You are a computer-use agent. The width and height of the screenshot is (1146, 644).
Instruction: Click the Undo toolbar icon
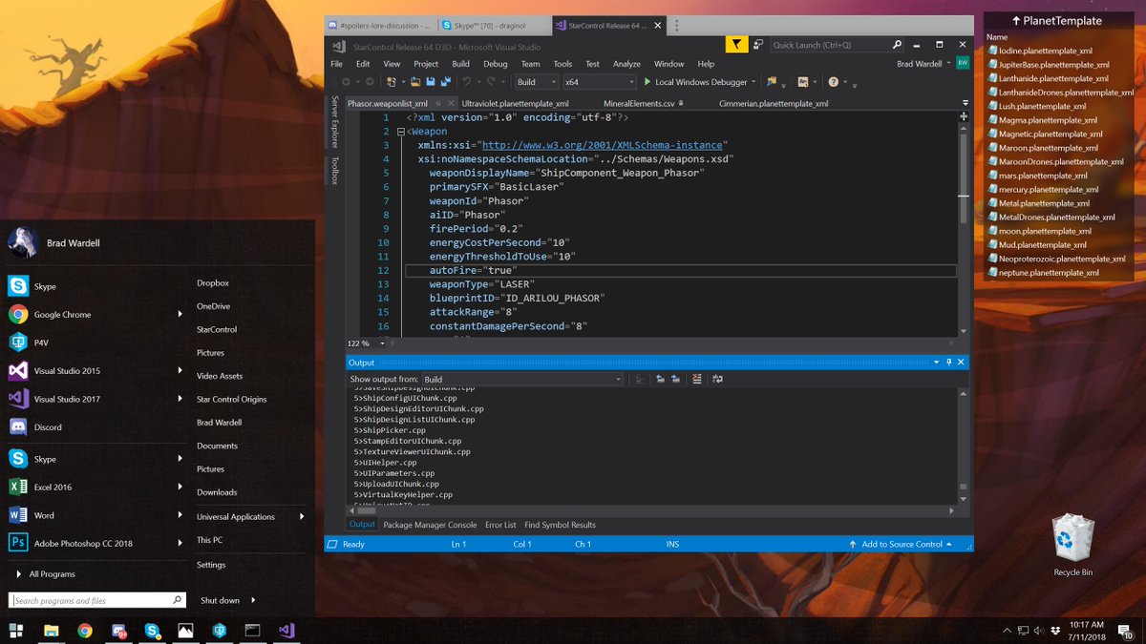468,82
